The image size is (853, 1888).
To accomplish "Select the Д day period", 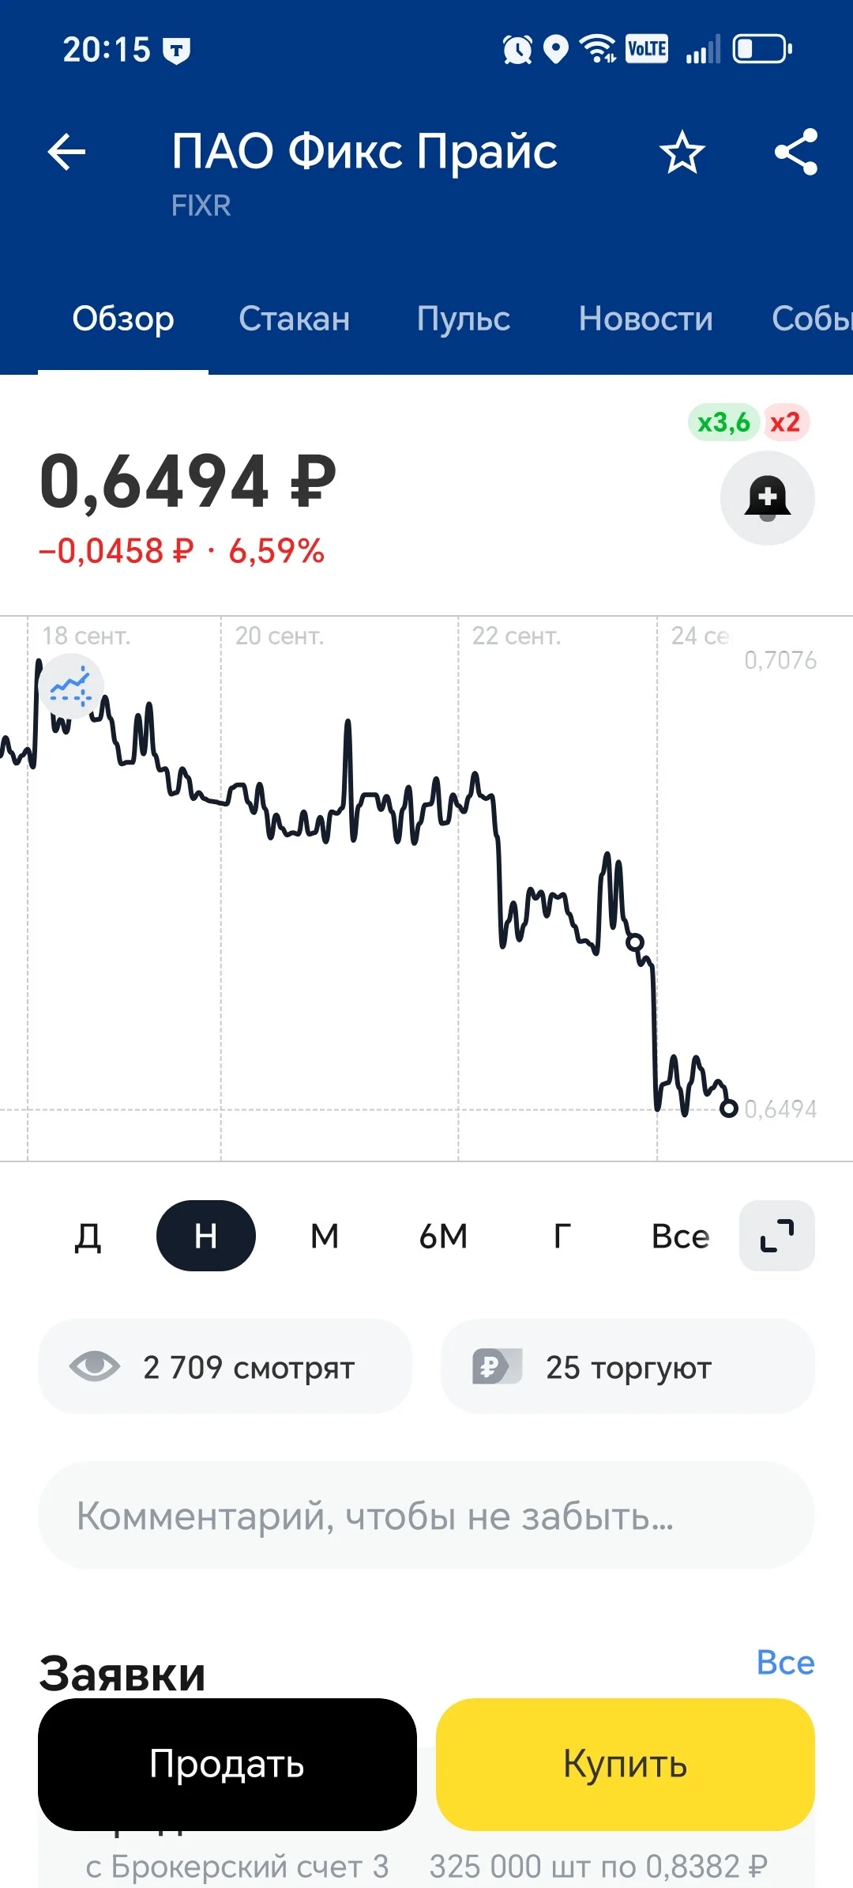I will point(88,1236).
